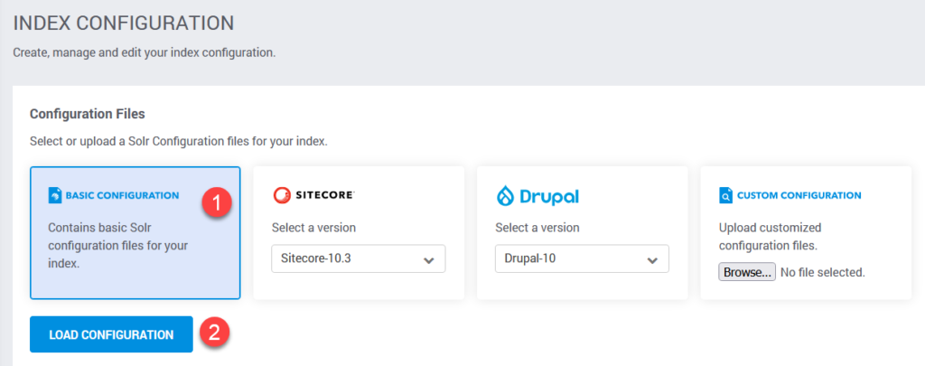Screen dimensions: 925x366
Task: Select the Custom Configuration card
Action: (x=806, y=232)
